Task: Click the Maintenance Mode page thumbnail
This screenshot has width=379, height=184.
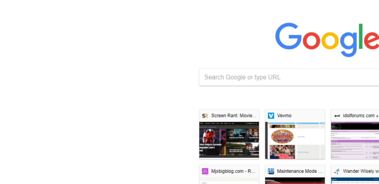Action: (x=295, y=181)
